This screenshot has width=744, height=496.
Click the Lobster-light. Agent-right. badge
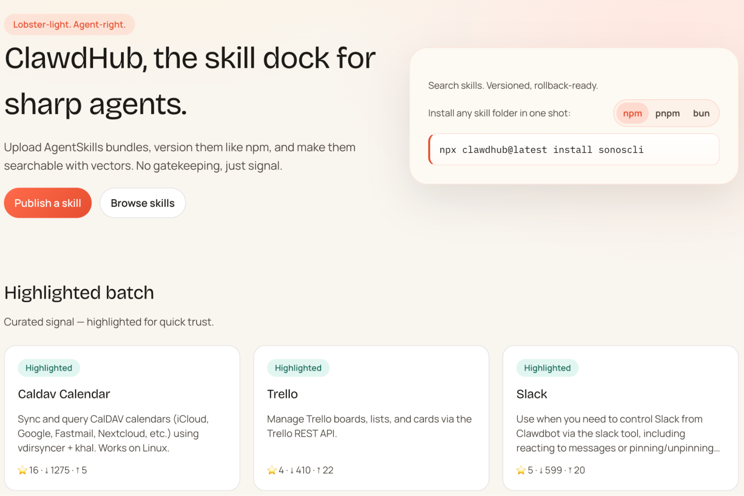click(70, 24)
